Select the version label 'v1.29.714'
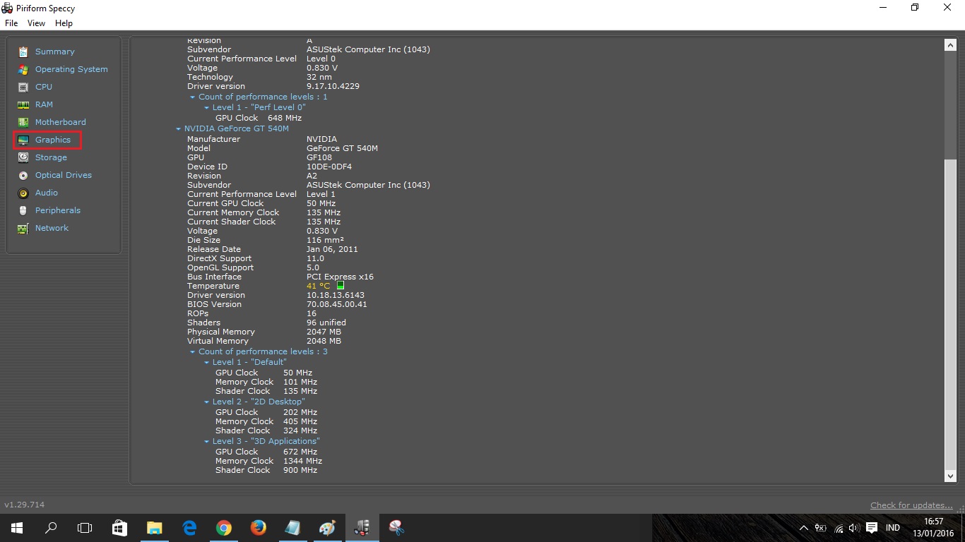The width and height of the screenshot is (965, 542). [25, 505]
